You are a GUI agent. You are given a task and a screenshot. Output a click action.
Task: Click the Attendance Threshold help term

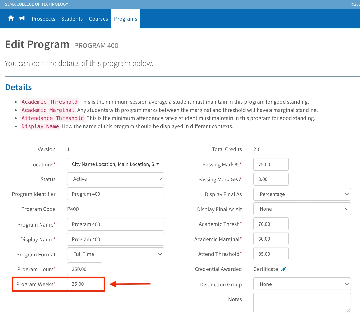(x=53, y=118)
